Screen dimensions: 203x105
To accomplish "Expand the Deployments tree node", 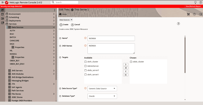I will point(54,21).
